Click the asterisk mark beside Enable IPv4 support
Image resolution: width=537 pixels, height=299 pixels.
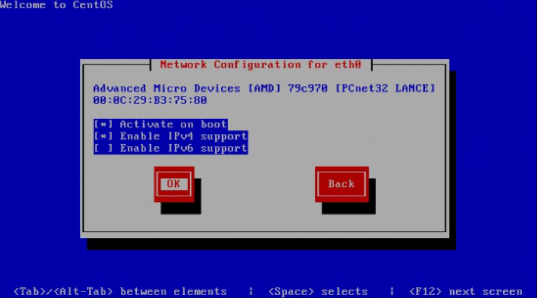click(103, 136)
